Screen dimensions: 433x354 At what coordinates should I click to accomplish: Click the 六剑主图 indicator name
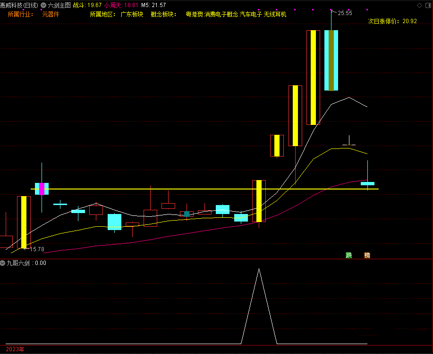[x=59, y=5]
